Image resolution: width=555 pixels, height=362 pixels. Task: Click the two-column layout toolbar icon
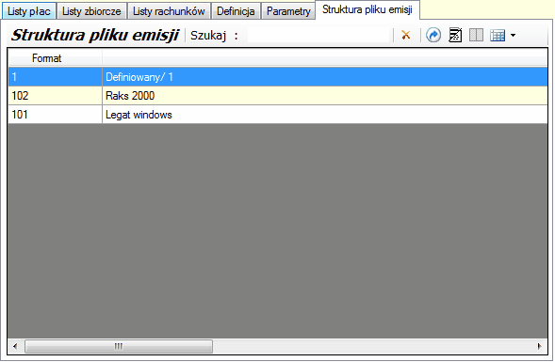click(476, 35)
